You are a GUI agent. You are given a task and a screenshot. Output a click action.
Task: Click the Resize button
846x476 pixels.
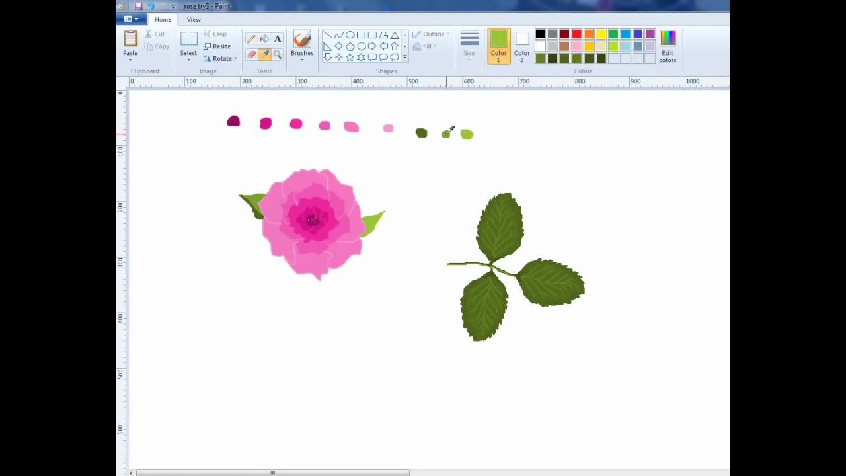217,46
